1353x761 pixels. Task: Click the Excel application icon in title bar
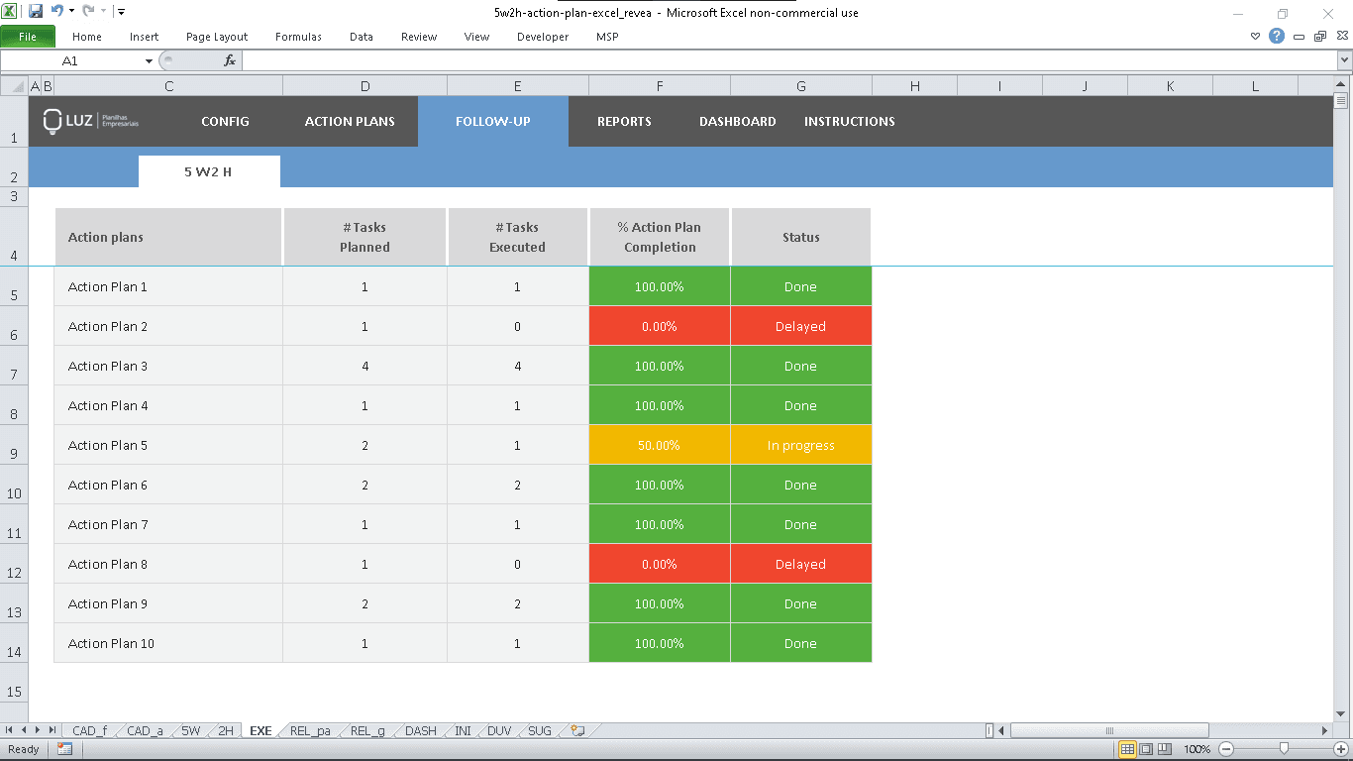pyautogui.click(x=11, y=12)
